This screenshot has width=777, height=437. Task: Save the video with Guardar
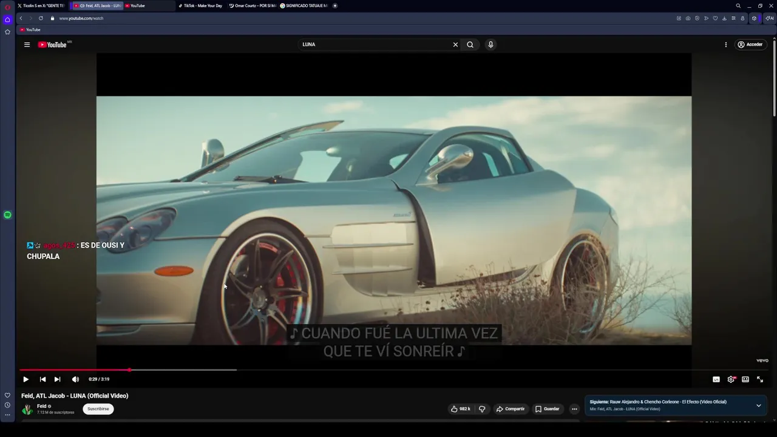547,409
